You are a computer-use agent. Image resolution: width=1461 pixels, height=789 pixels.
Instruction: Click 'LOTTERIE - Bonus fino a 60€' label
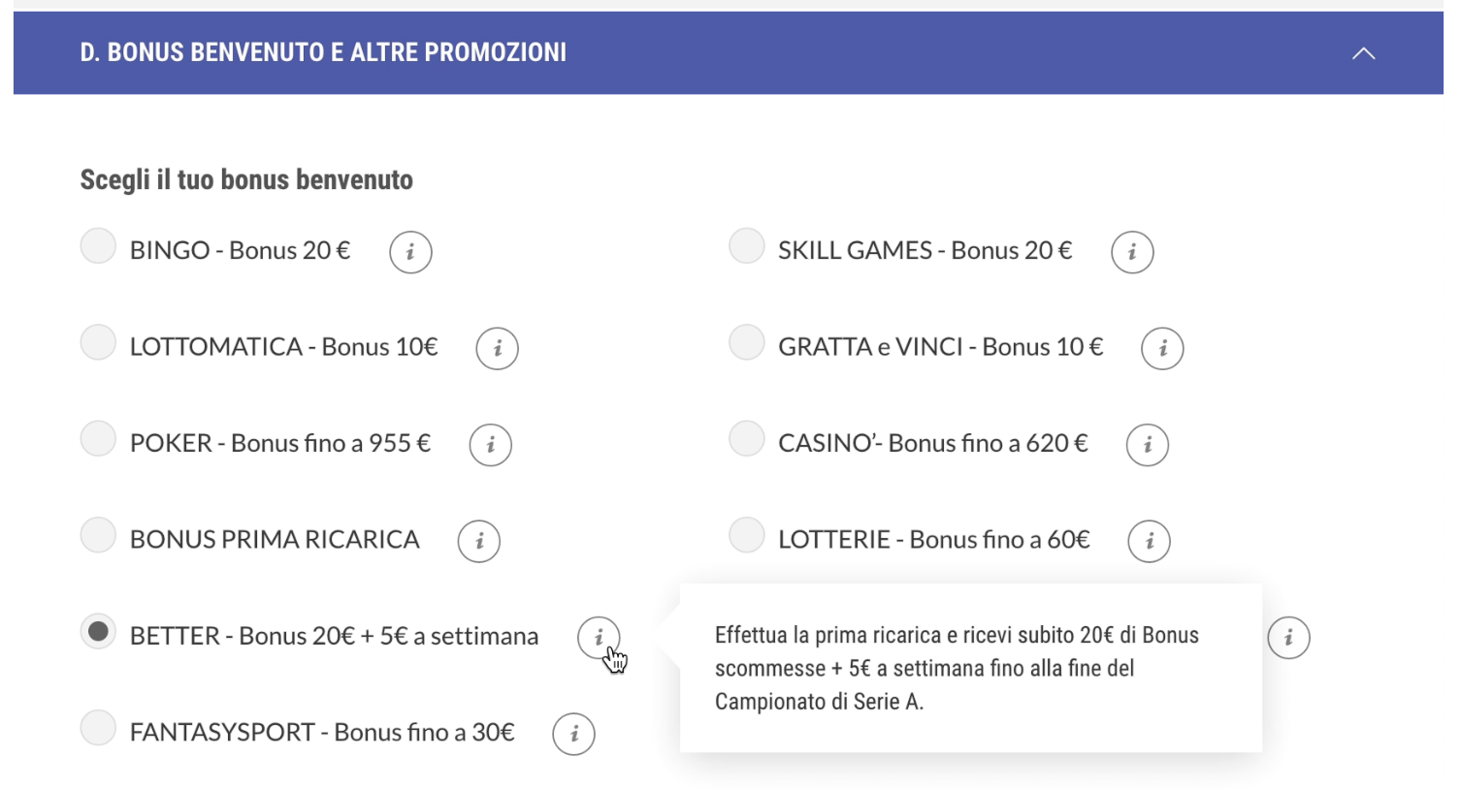[x=933, y=540]
